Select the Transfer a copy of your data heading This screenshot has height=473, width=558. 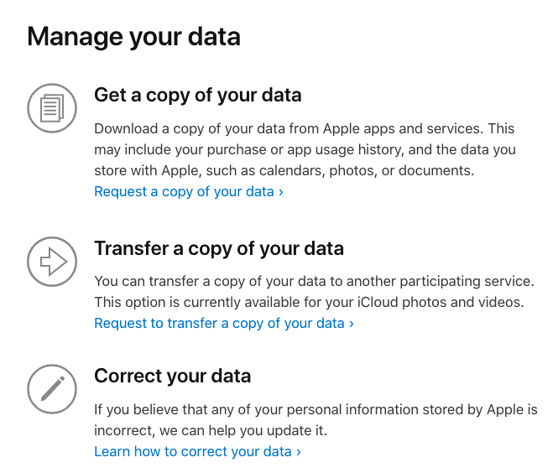(x=219, y=248)
